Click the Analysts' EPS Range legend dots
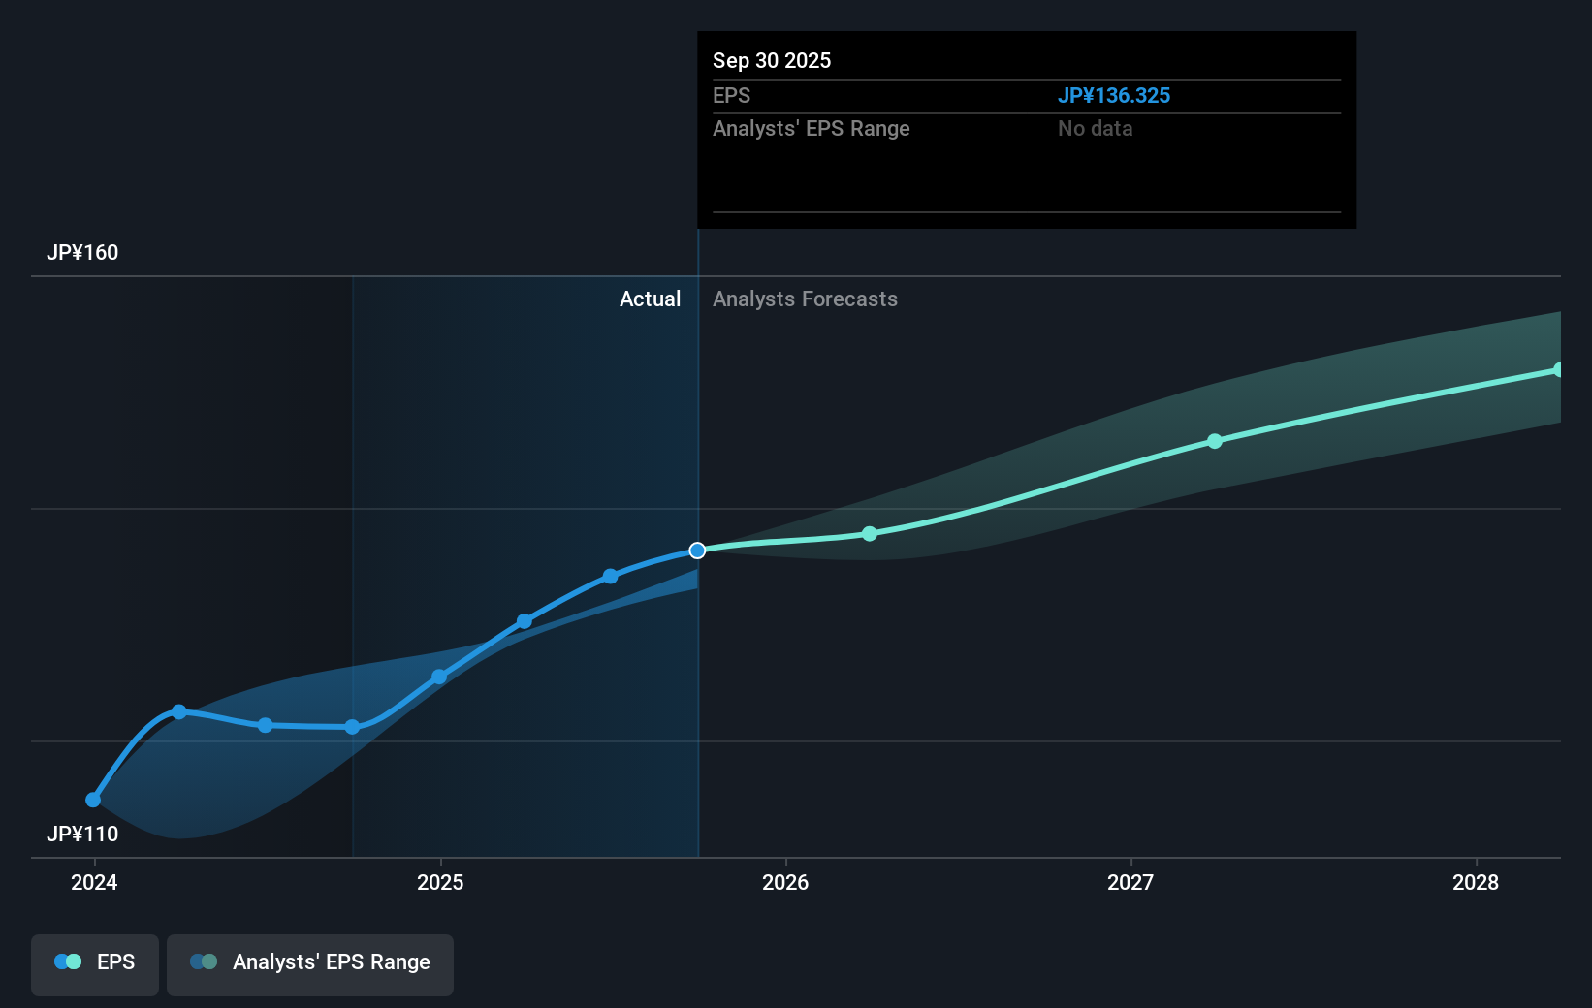Viewport: 1592px width, 1008px height. point(203,961)
